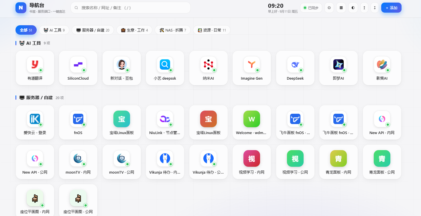421x216 pixels.
Task: Open the 影策AI shortcut
Action: click(382, 68)
